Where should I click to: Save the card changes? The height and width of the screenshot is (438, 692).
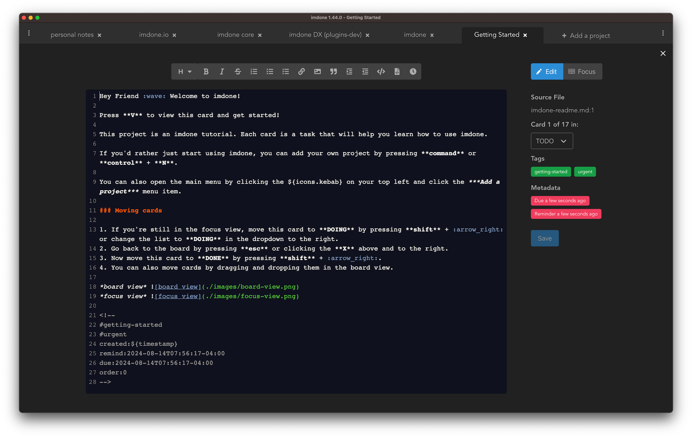(545, 238)
